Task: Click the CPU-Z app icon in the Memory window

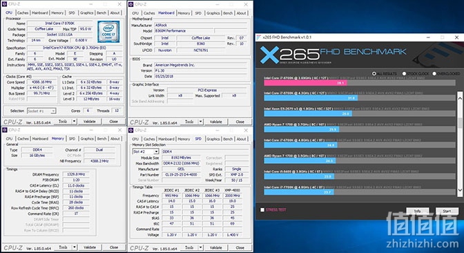Action: click(x=5, y=130)
